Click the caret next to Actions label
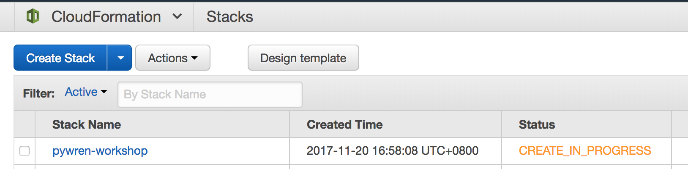The height and width of the screenshot is (169, 688). (x=194, y=58)
